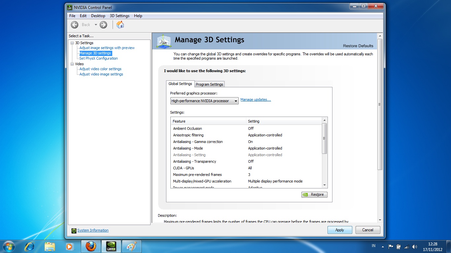Viewport: 451px width, 253px height.
Task: Select Antialiasing - Transparency row
Action: 246,161
